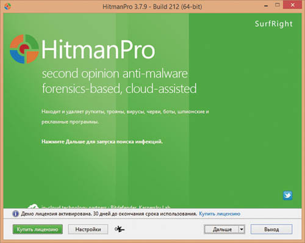Expand the Дальше dropdown arrow
The image size is (305, 243).
click(242, 230)
